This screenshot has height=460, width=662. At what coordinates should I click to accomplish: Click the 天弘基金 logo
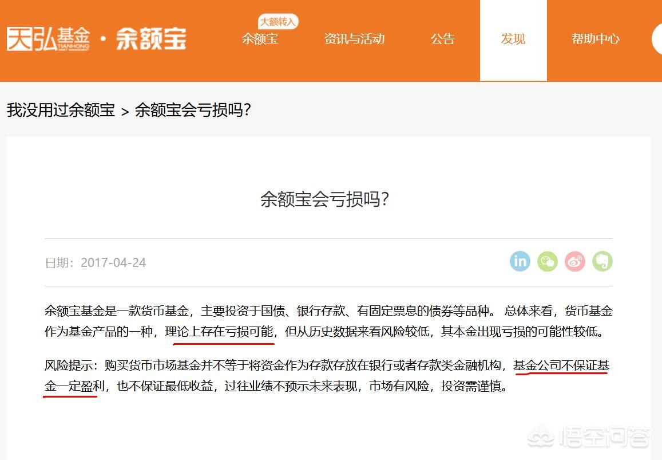pos(48,39)
